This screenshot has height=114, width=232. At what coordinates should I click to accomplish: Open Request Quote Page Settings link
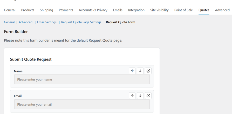(81, 22)
